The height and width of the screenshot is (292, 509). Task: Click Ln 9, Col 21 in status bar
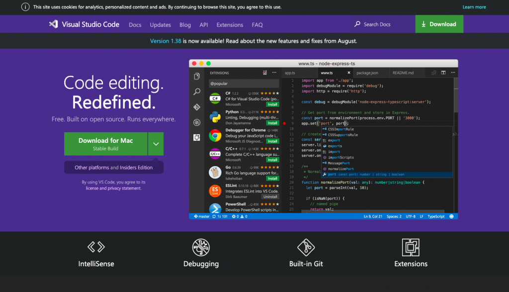pos(373,216)
